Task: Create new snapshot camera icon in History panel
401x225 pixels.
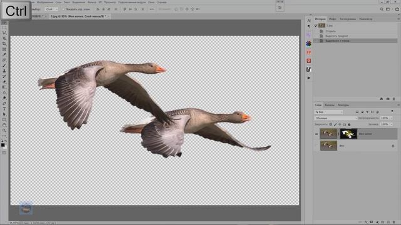Action: 388,99
